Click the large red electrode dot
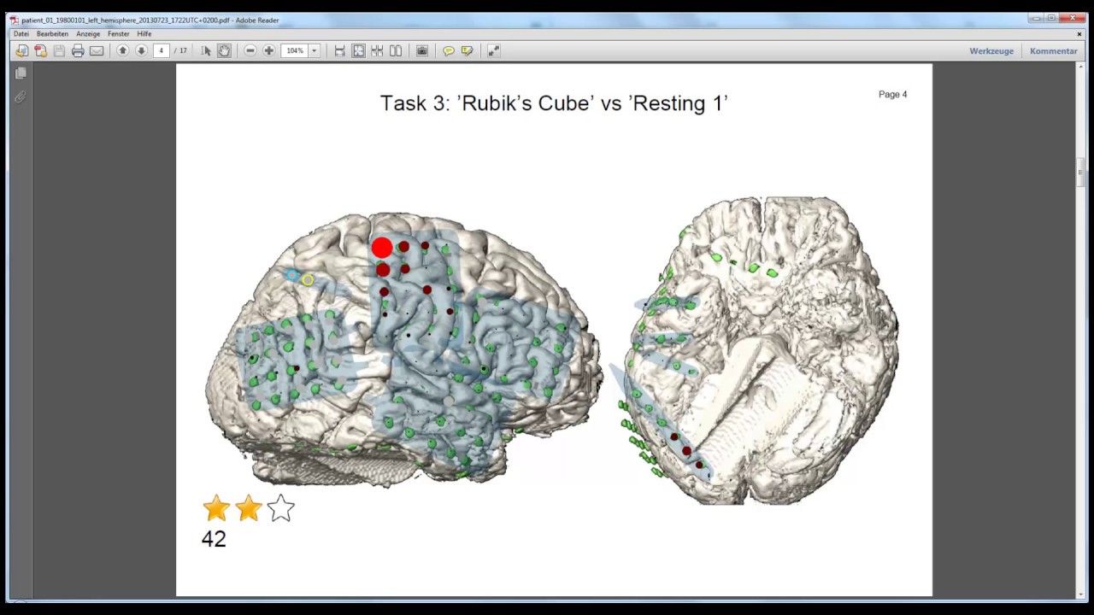The width and height of the screenshot is (1094, 615). click(382, 248)
